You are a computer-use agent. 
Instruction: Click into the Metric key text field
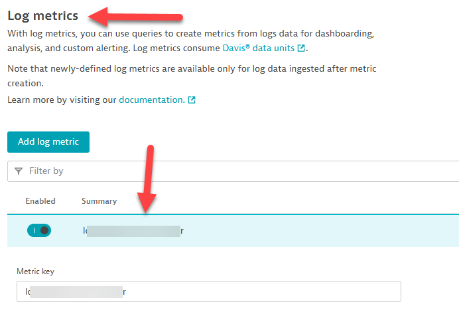[208, 291]
